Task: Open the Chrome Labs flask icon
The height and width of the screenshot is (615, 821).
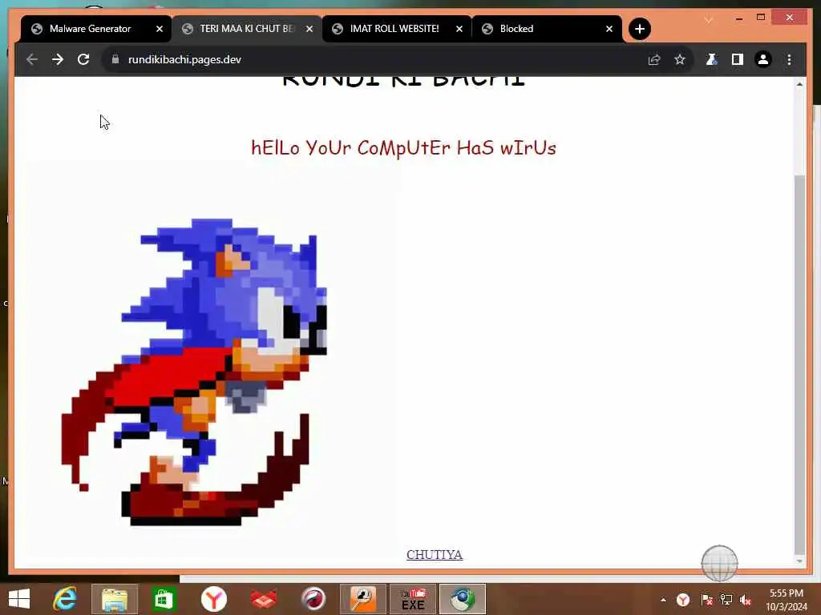Action: (711, 59)
